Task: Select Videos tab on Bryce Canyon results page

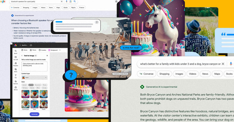Action: pyautogui.click(x=193, y=74)
